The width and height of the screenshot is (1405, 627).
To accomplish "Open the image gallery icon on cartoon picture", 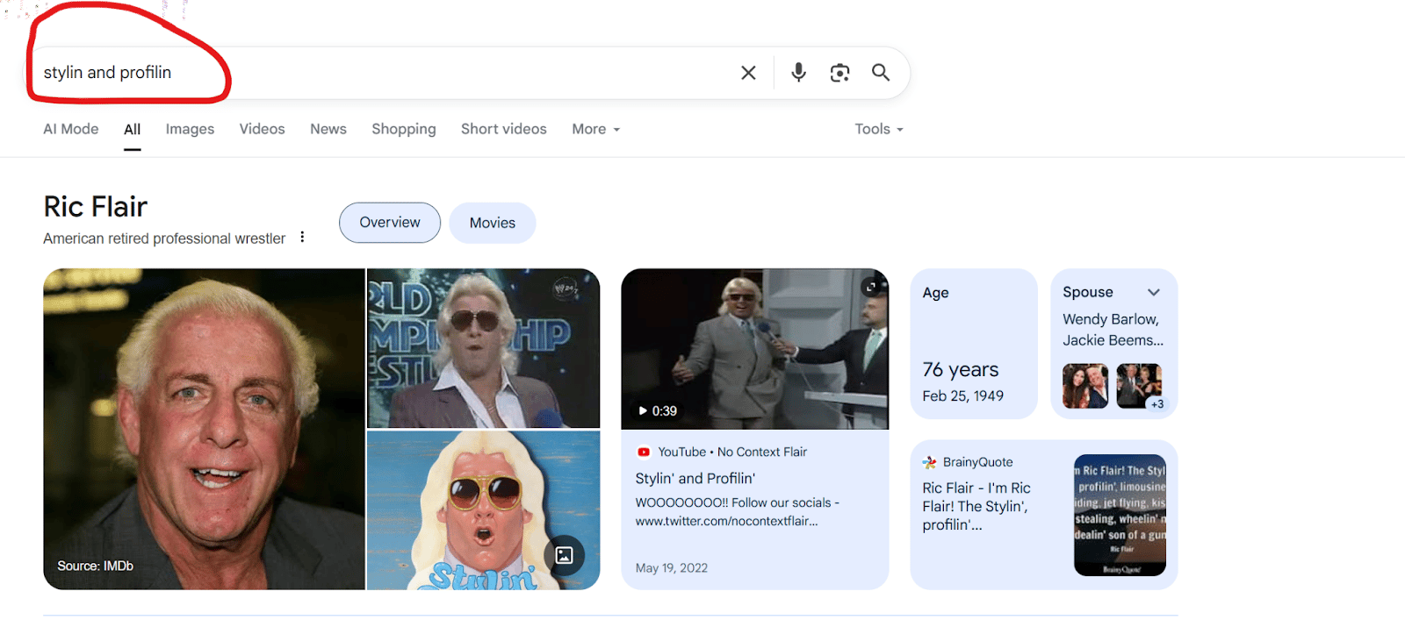I will click(564, 555).
